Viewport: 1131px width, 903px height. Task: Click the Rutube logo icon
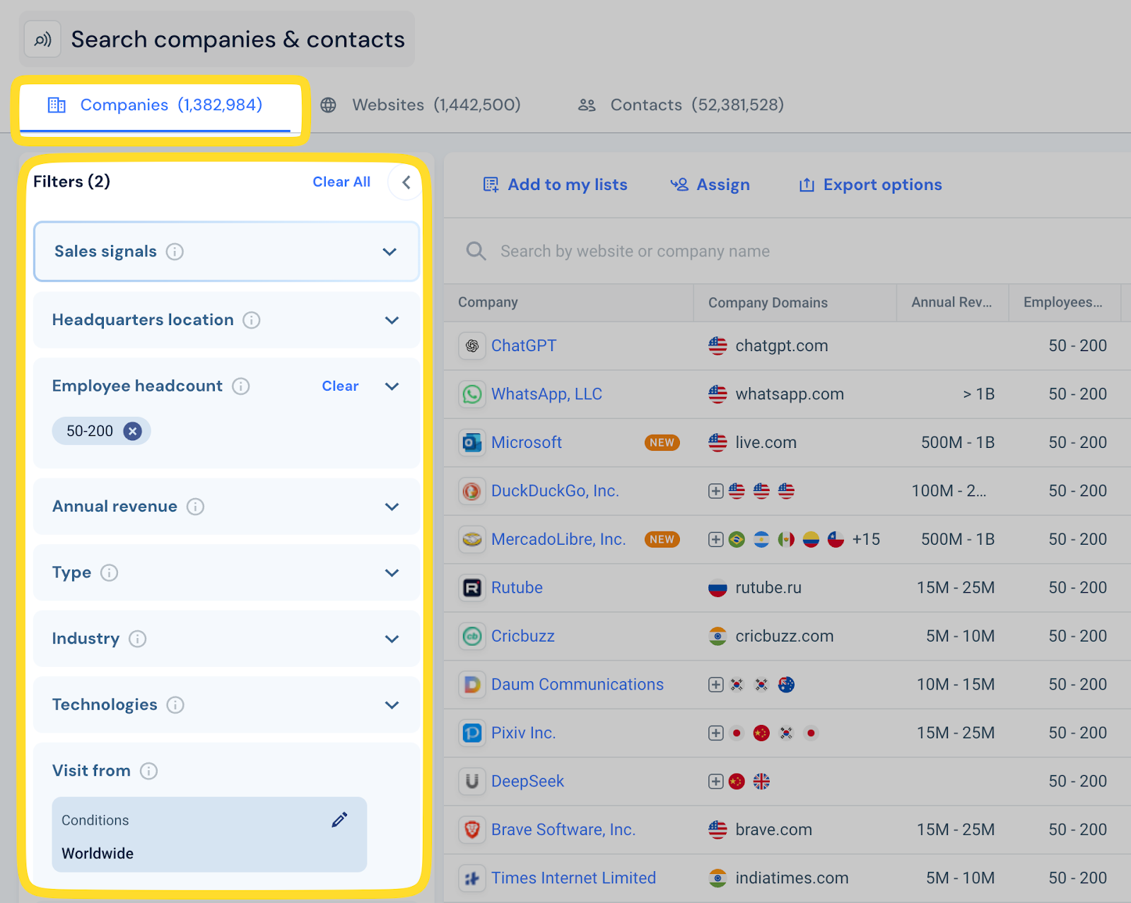click(472, 588)
